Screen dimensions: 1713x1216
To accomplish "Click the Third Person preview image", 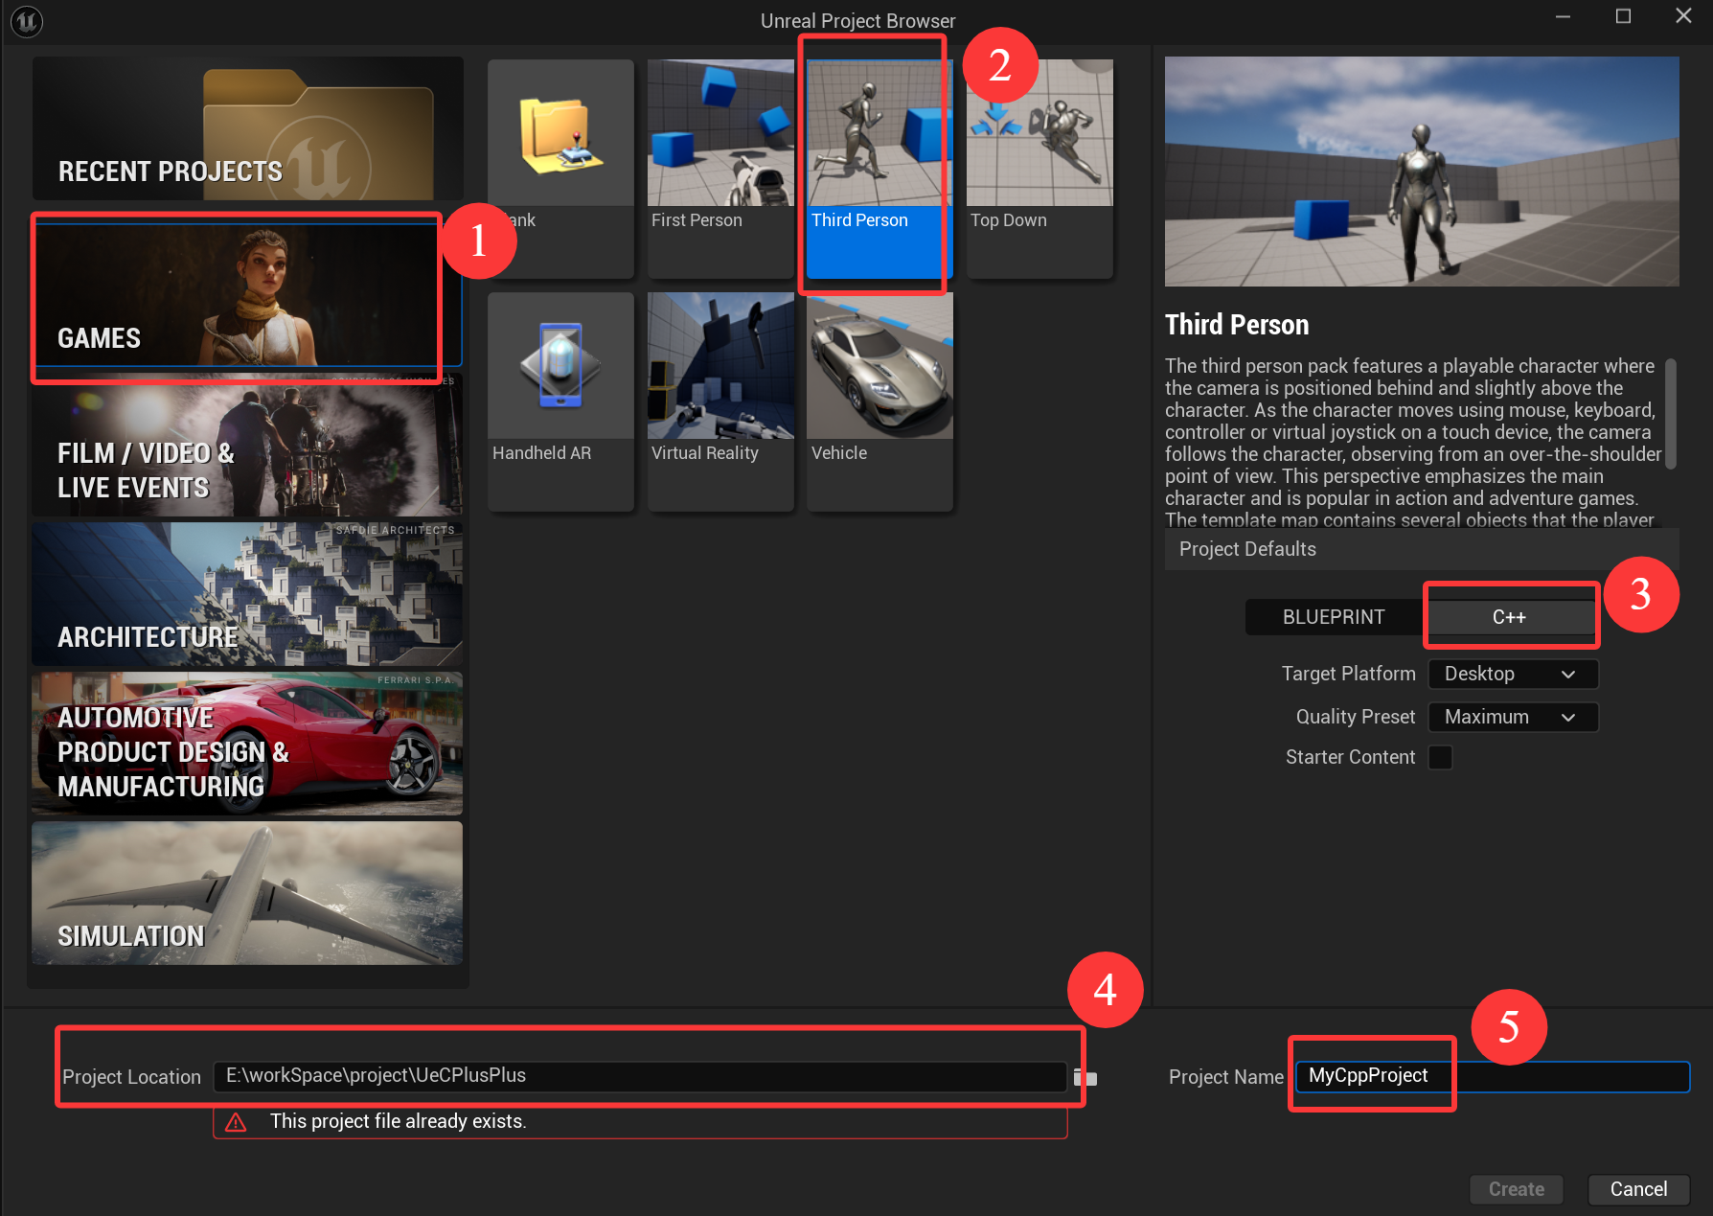I will pos(1422,172).
